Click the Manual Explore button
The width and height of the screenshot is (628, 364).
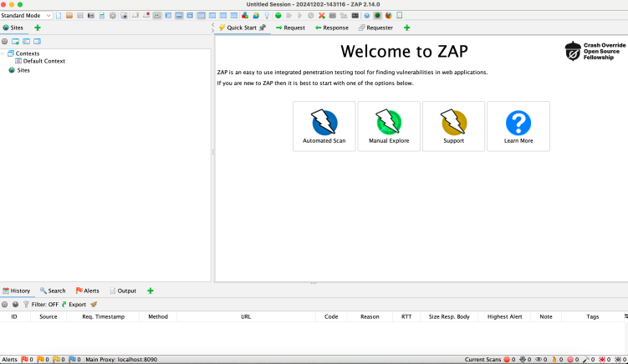(x=389, y=126)
